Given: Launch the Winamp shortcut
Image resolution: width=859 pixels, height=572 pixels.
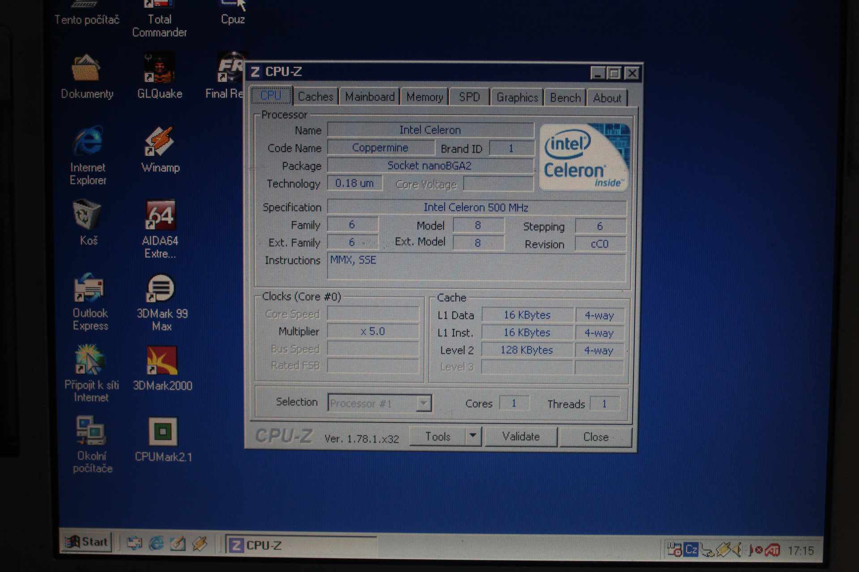Looking at the screenshot, I should [160, 150].
